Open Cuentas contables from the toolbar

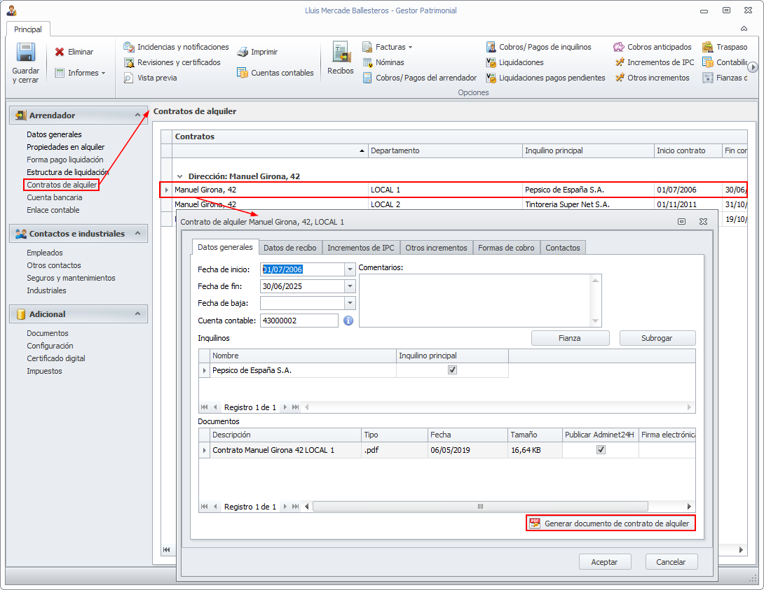point(275,73)
